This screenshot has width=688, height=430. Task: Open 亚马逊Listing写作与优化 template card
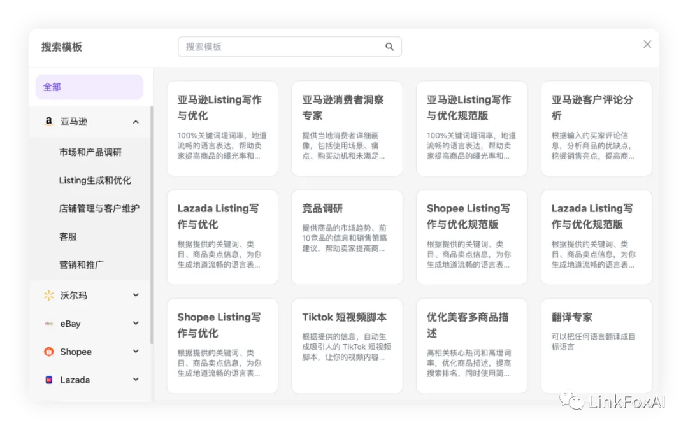click(x=222, y=129)
